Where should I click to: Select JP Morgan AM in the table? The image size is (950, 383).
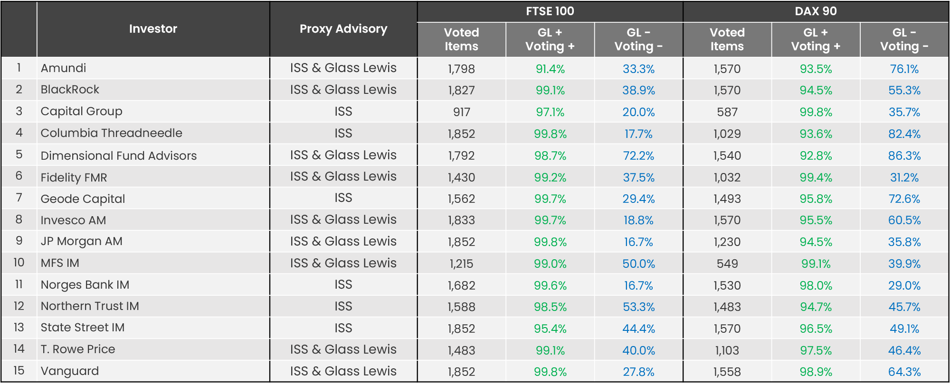coord(81,242)
